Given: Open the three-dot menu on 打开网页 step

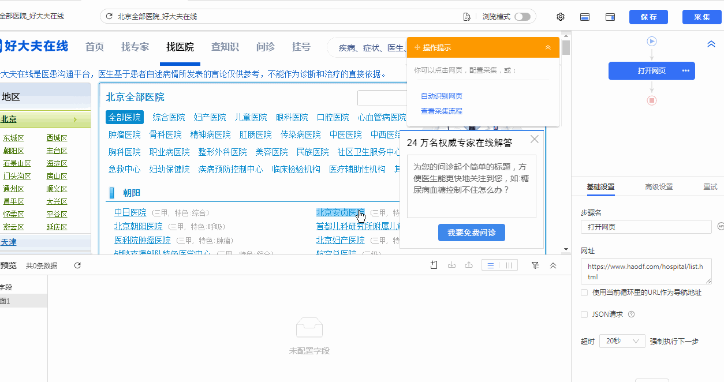Looking at the screenshot, I should [686, 71].
